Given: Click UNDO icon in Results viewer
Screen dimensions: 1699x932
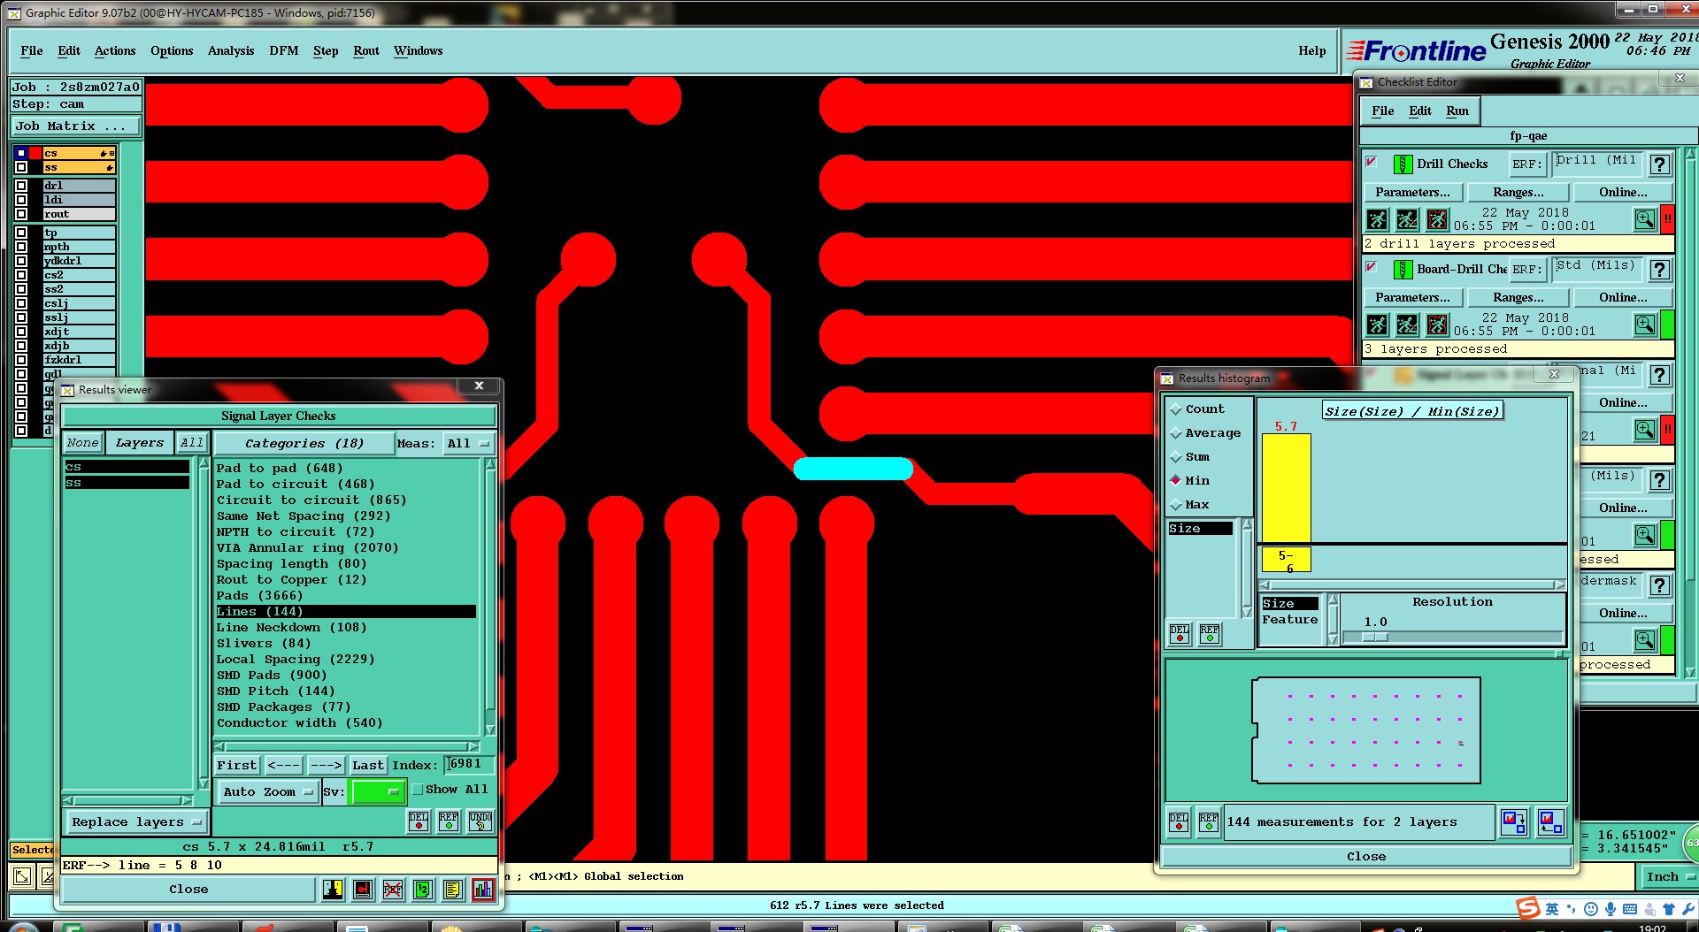Looking at the screenshot, I should click(480, 821).
